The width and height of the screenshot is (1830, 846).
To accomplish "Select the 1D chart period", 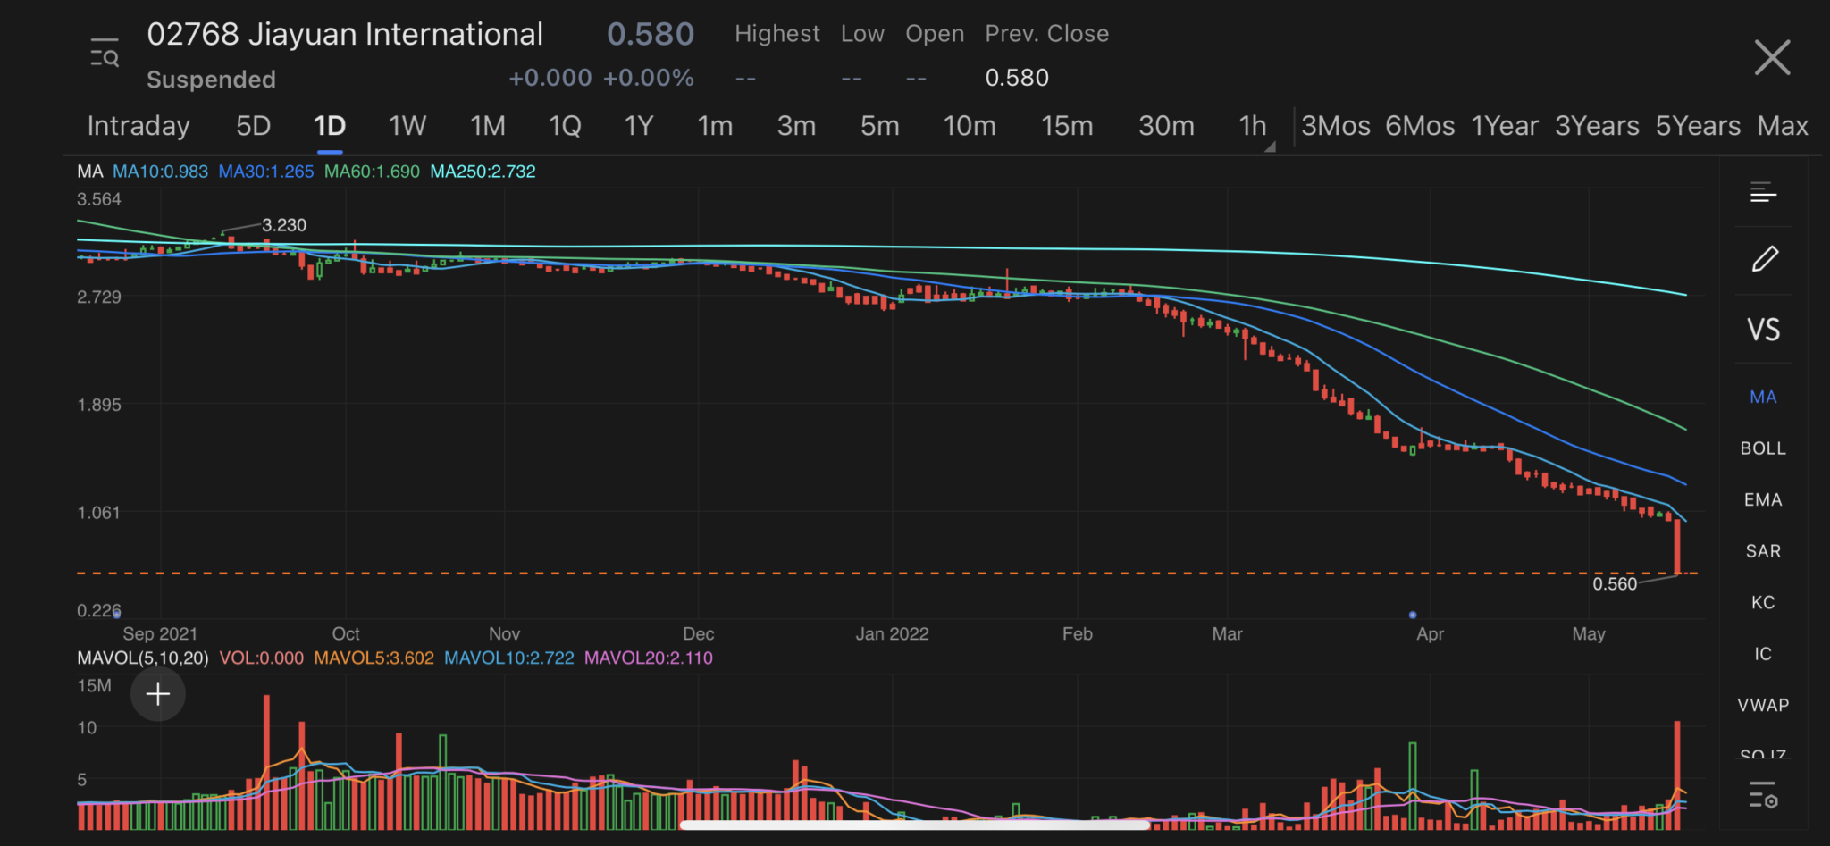I will coord(330,126).
